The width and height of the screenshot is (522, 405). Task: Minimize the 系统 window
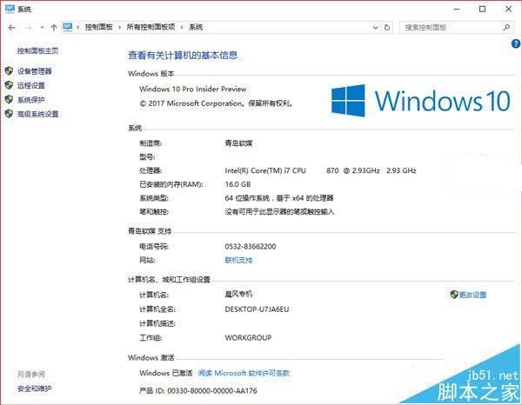coord(457,9)
